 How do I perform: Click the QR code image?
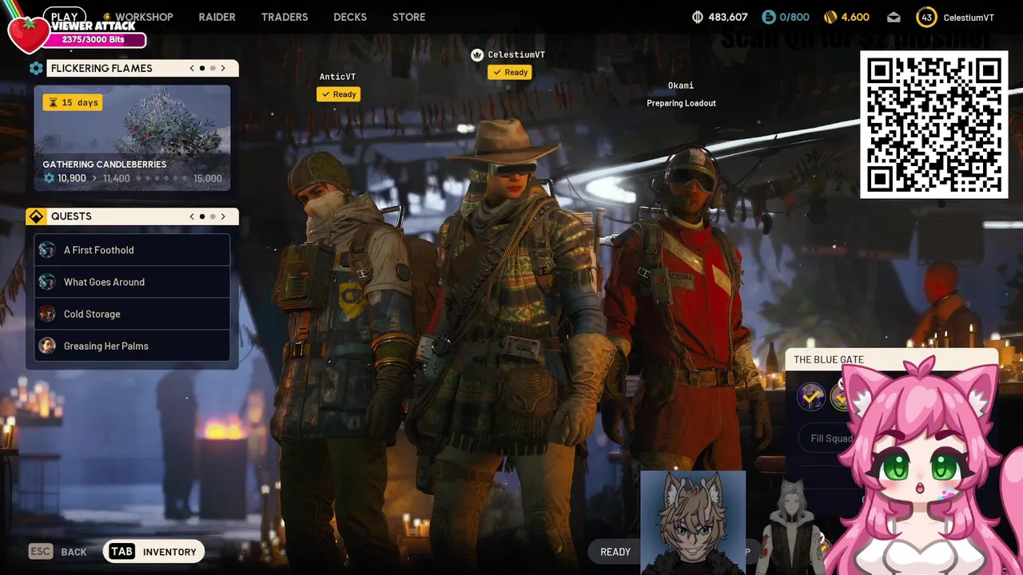[x=933, y=125]
